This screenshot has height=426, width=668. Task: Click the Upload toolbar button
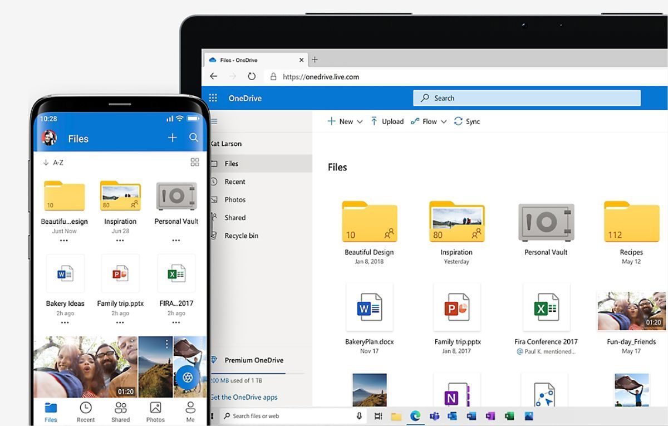[x=387, y=121]
